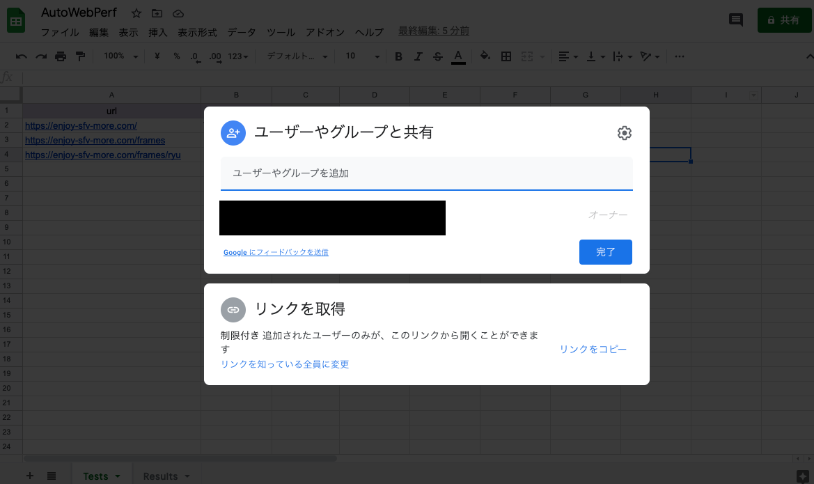Open the Tests sheet tab dropdown arrow
Image resolution: width=814 pixels, height=484 pixels.
pyautogui.click(x=118, y=476)
